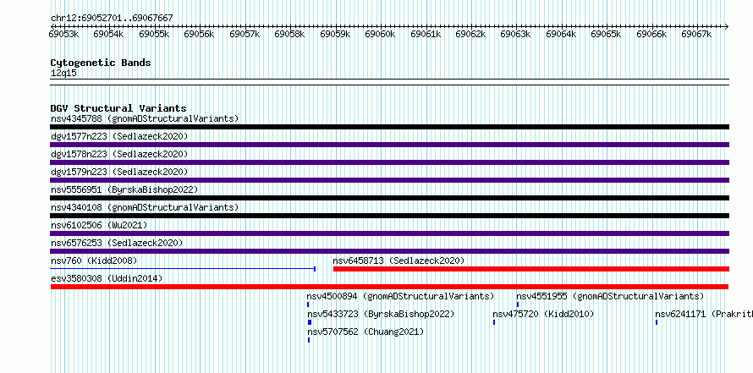
Task: Open nsv5556951 ByrskaBishop2022 variant label
Action: coord(124,189)
